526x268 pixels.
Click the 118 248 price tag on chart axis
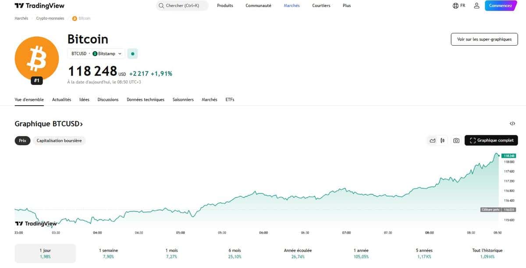(x=509, y=156)
